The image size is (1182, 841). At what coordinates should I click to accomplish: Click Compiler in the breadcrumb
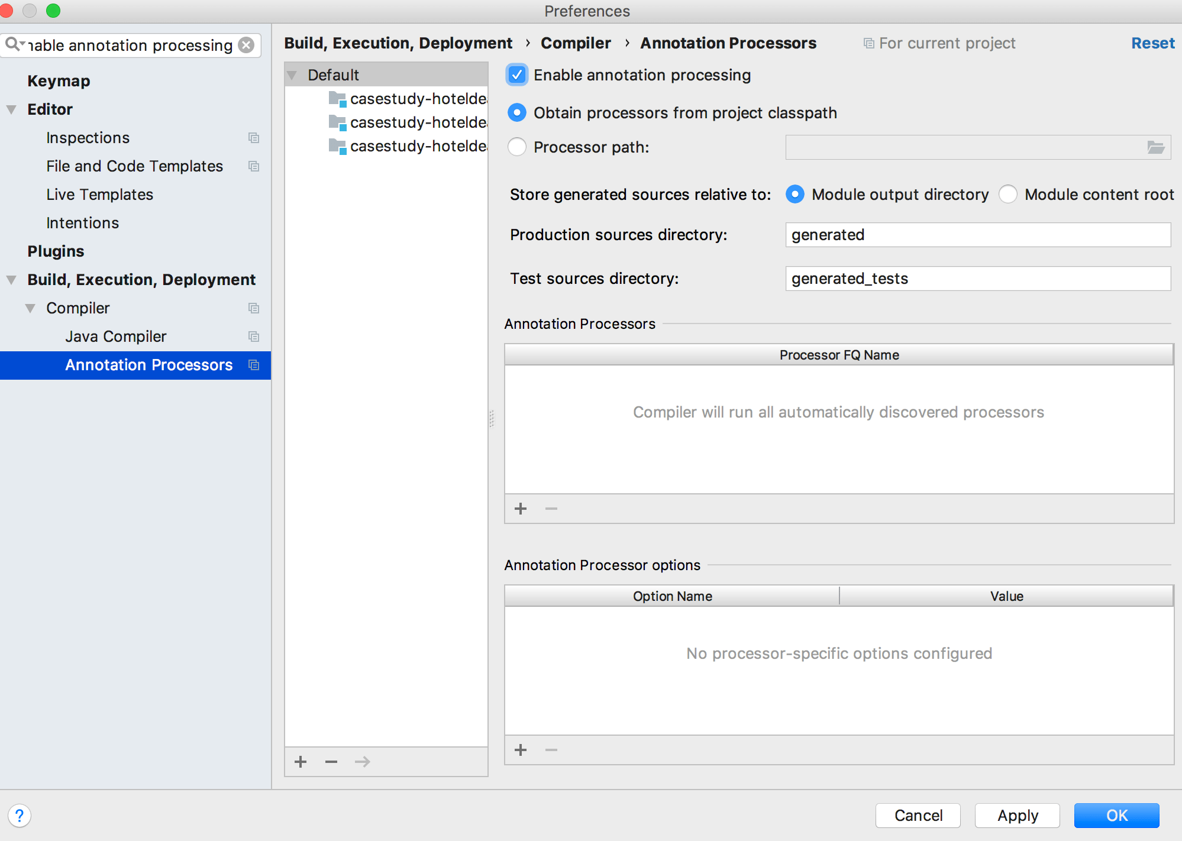point(576,43)
